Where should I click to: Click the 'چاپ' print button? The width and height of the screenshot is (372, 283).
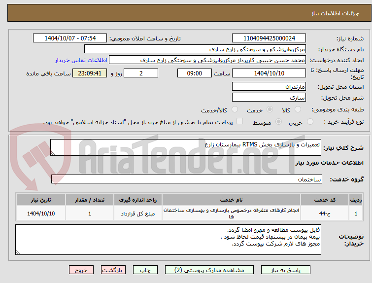(x=145, y=270)
